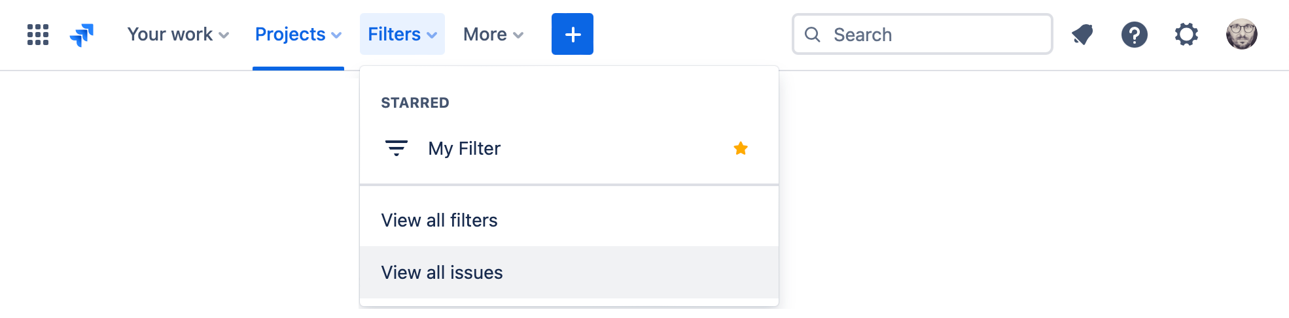Viewport: 1289px width, 318px height.
Task: Open the notifications bell
Action: [x=1082, y=35]
